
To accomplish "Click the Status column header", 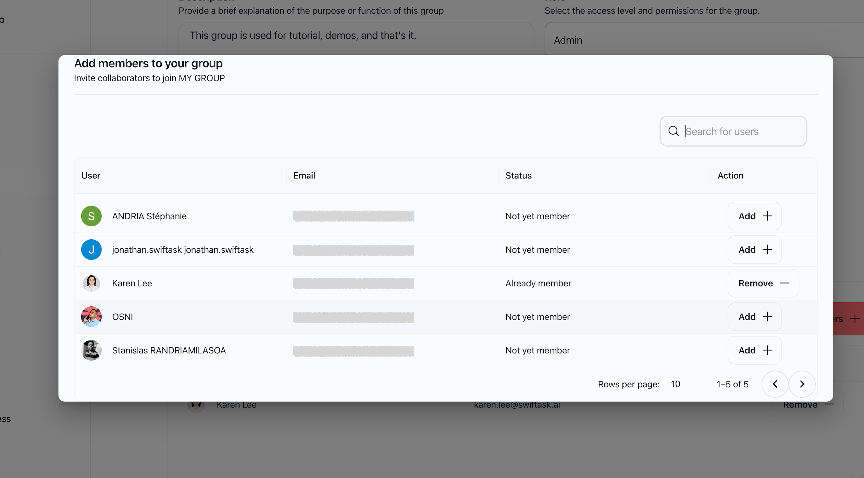I will coord(519,175).
